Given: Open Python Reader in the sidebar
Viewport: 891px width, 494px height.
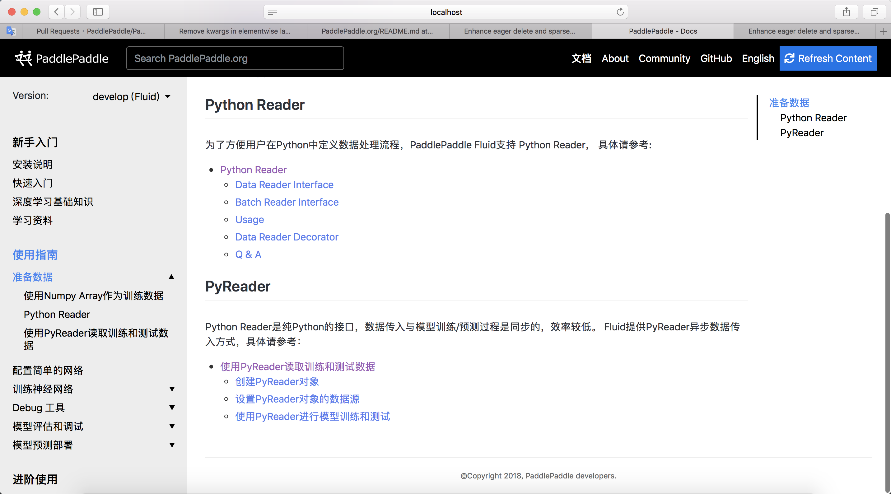Looking at the screenshot, I should click(x=57, y=315).
